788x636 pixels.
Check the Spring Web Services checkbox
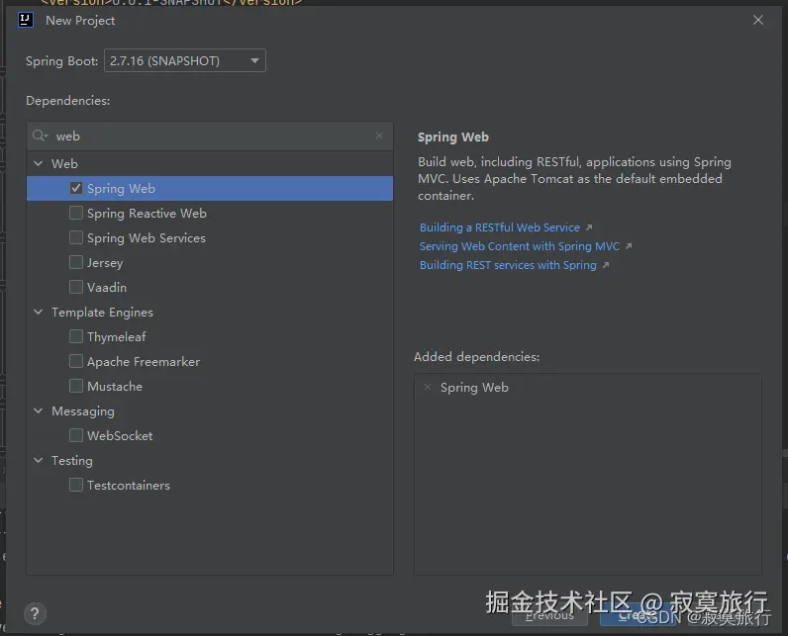click(76, 237)
